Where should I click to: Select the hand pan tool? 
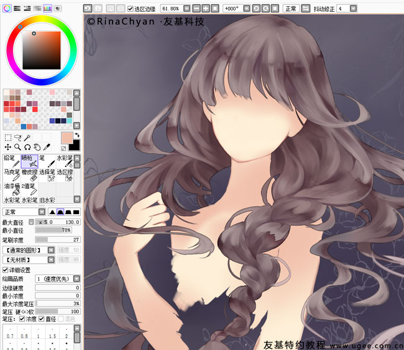coord(37,147)
